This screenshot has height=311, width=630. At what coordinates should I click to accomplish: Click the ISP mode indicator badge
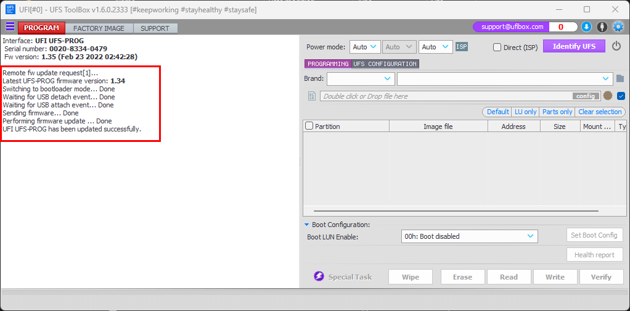[x=462, y=47]
